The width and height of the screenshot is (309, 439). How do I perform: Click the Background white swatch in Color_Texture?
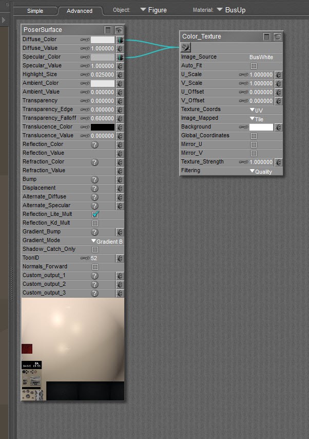261,127
